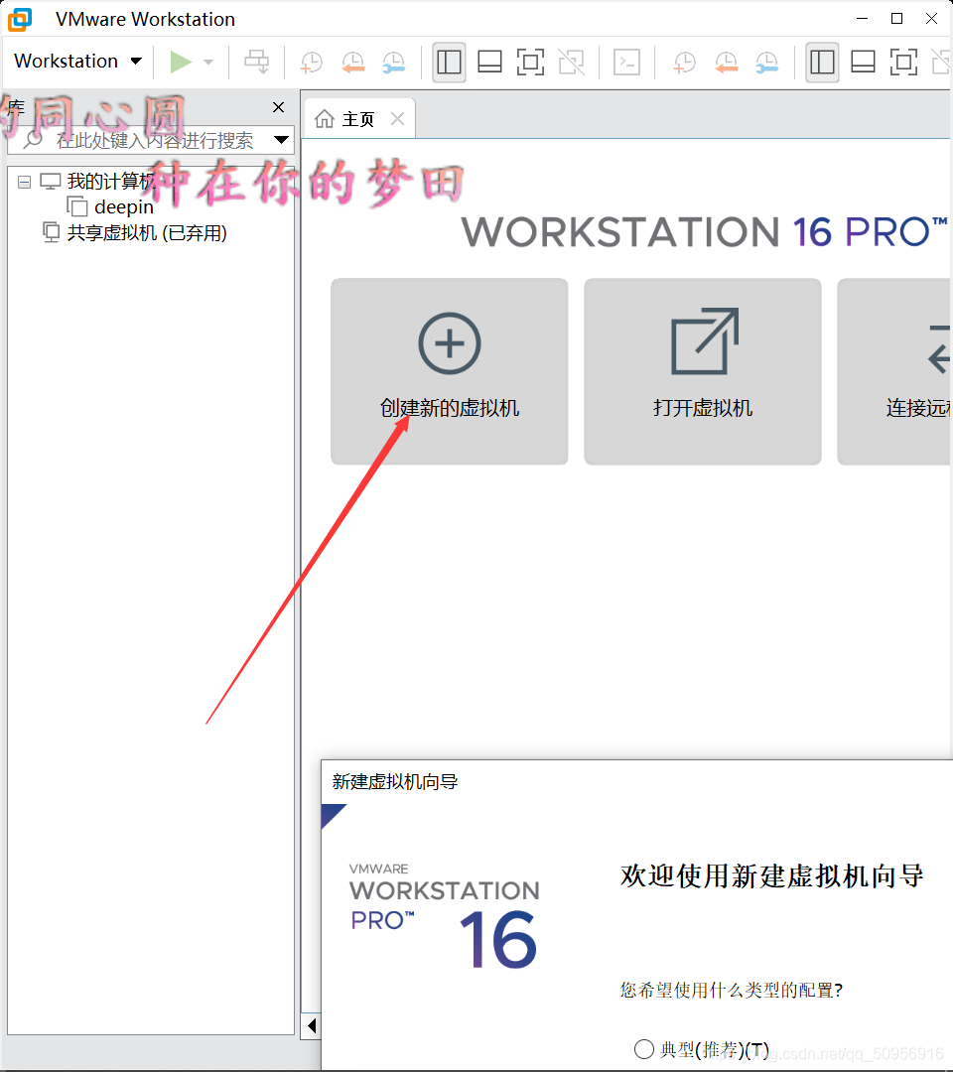Click the shared VMs icon beside 共享虚拟机

pos(52,232)
